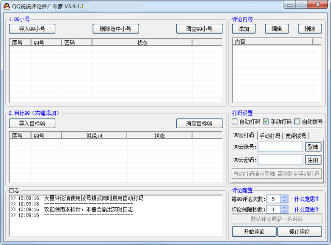The height and width of the screenshot is (245, 331).
Task: Start commenting with 开始评论
Action: point(254,232)
